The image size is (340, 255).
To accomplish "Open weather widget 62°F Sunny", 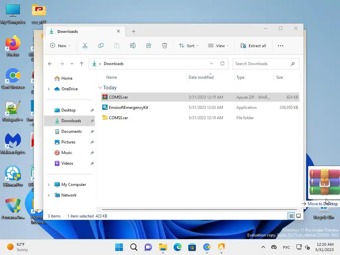I will coord(17,247).
